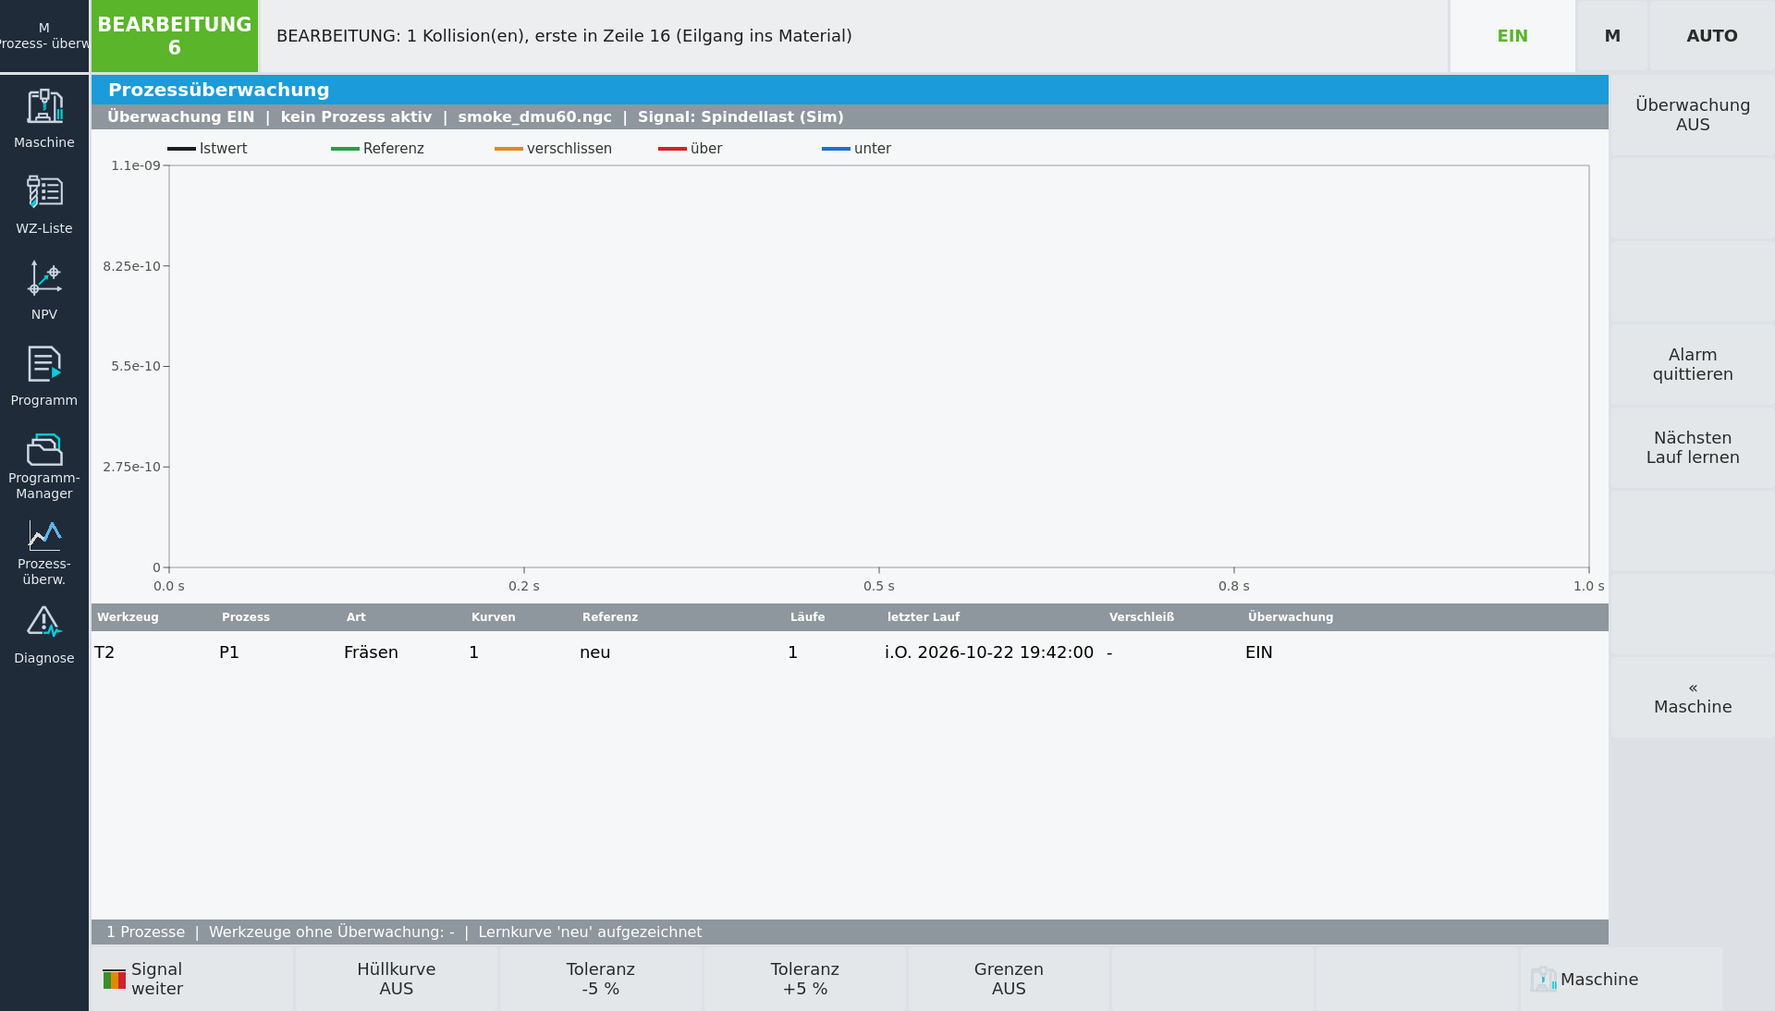This screenshot has height=1011, width=1775.
Task: Click the Fräsen type cell
Action: coord(371,652)
